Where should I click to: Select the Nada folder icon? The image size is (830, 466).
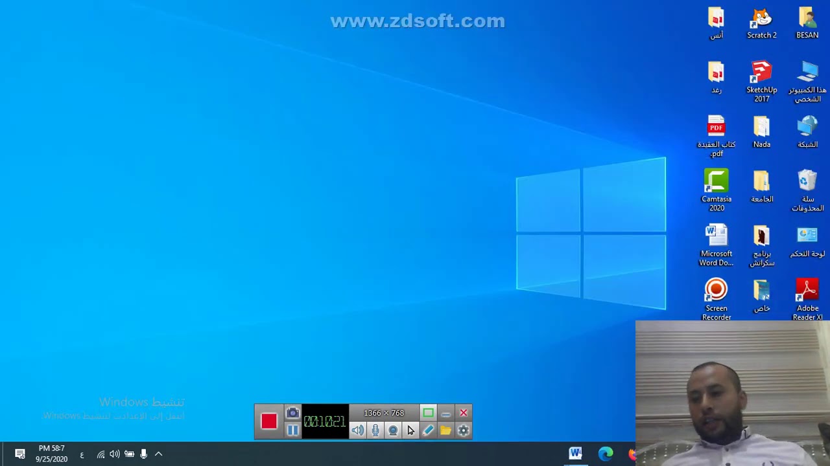click(x=762, y=133)
